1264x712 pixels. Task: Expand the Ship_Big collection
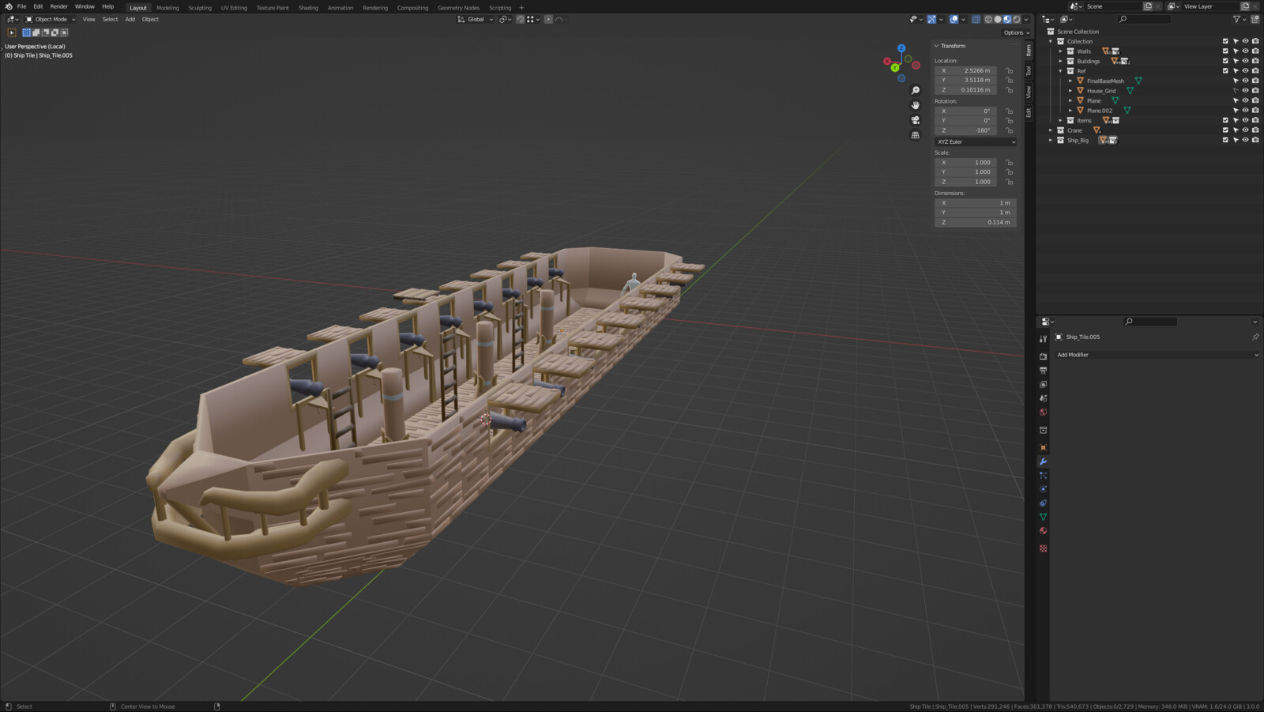(x=1051, y=140)
